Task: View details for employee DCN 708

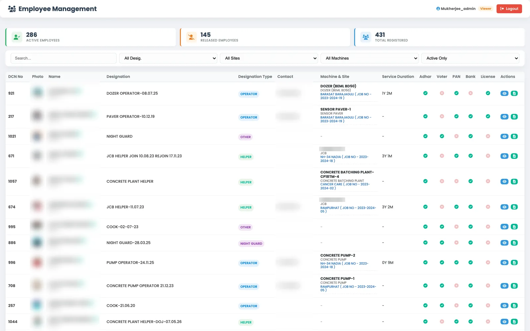Action: pyautogui.click(x=504, y=286)
